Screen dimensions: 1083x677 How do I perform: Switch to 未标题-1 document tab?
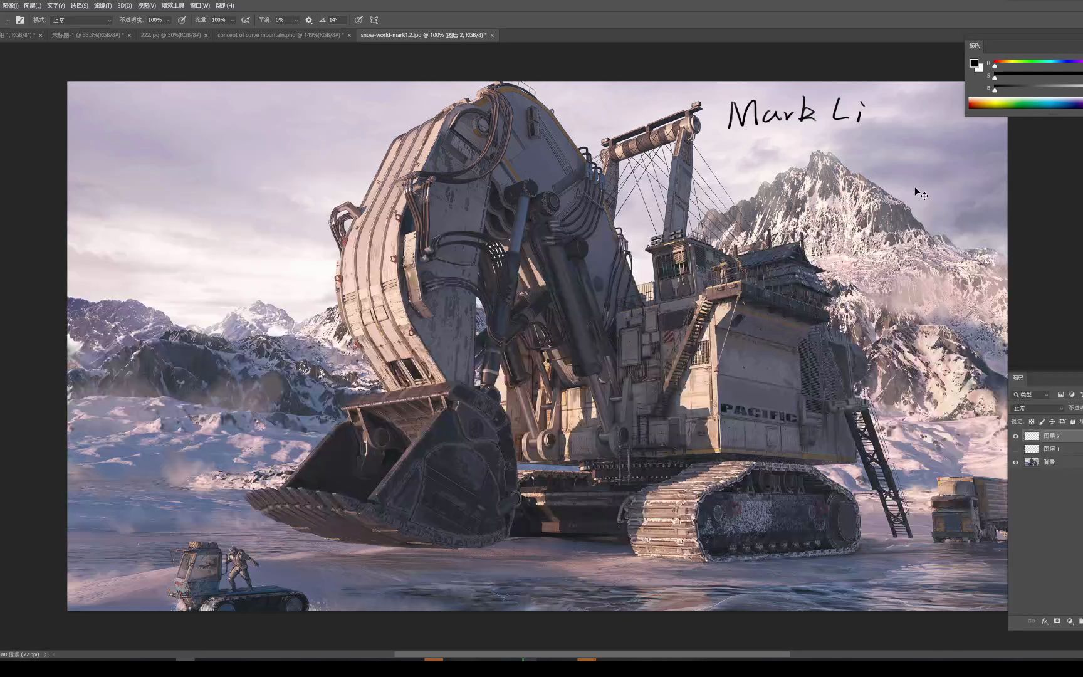tap(88, 35)
